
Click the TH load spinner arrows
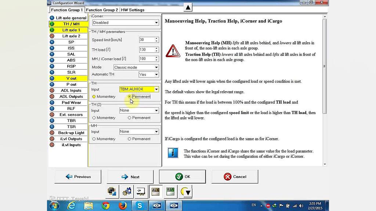point(156,49)
